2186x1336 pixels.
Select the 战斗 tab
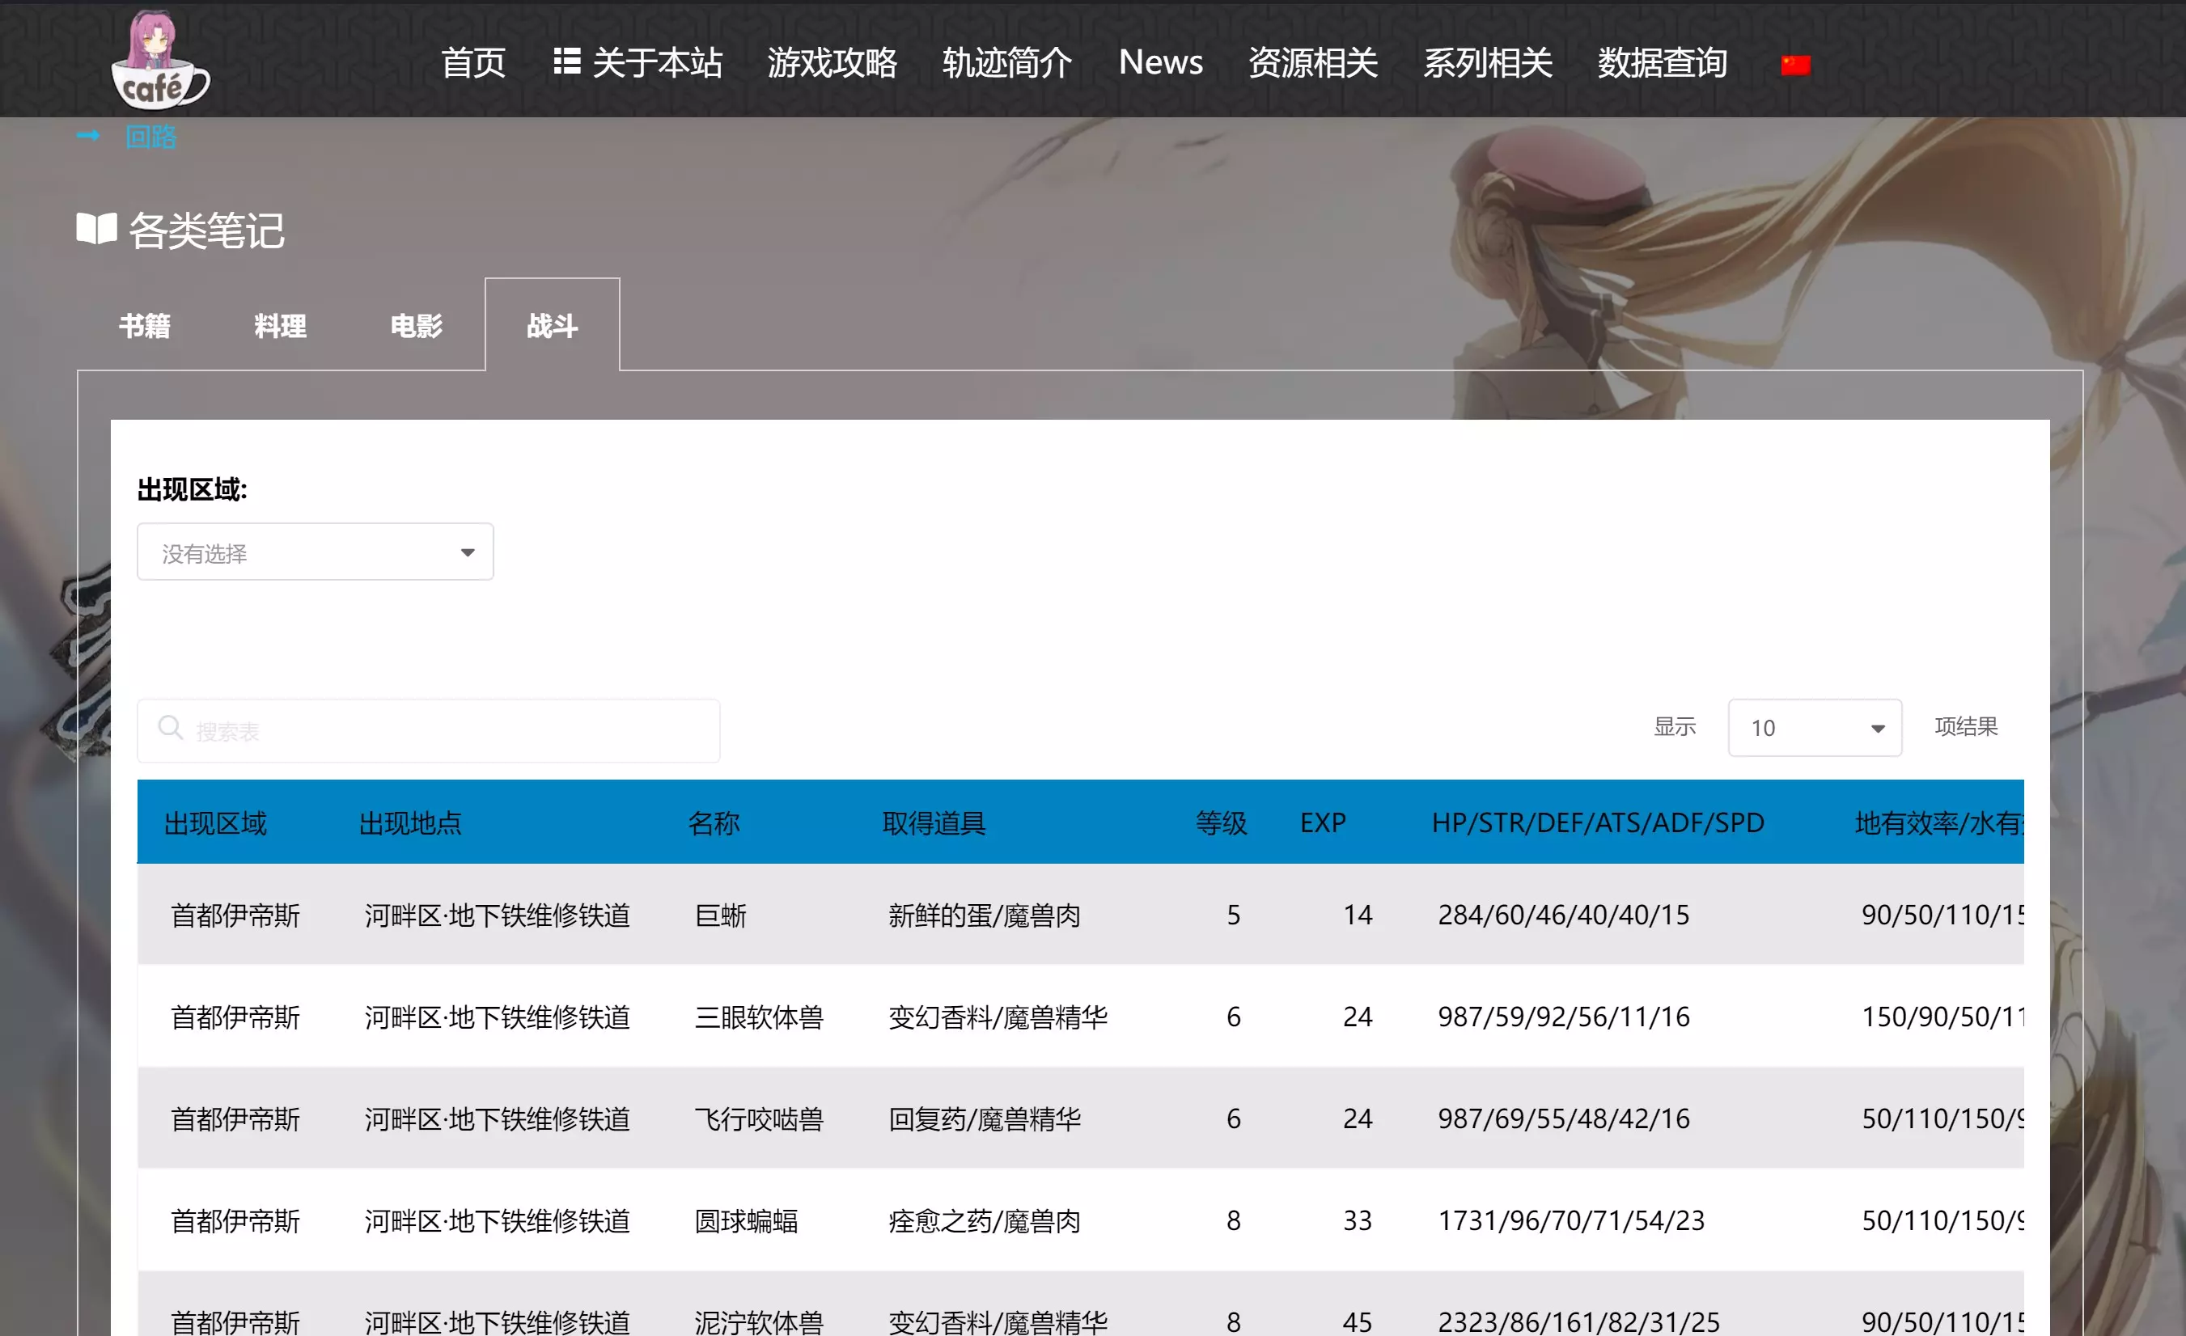(552, 326)
